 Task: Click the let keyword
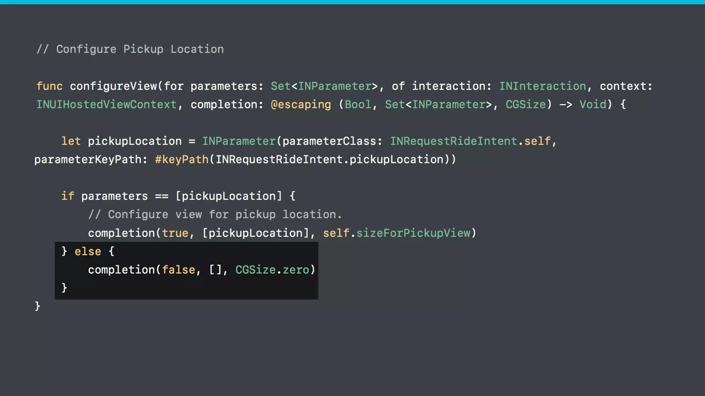71,141
